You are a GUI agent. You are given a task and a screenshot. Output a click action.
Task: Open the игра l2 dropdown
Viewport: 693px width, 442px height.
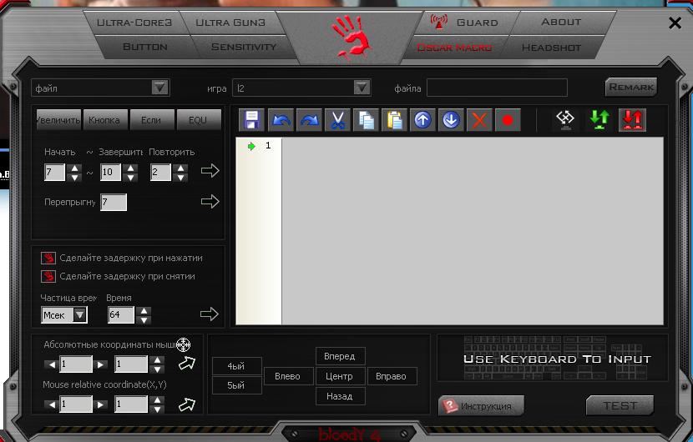click(x=362, y=88)
